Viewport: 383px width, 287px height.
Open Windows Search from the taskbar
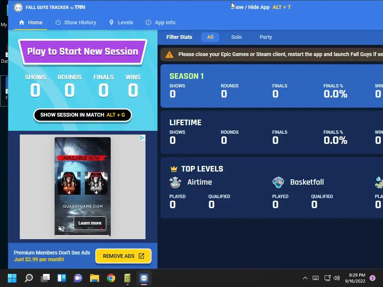[x=29, y=278]
